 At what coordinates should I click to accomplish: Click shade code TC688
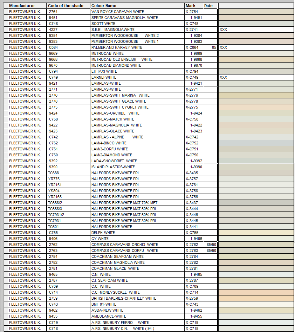click(53, 173)
